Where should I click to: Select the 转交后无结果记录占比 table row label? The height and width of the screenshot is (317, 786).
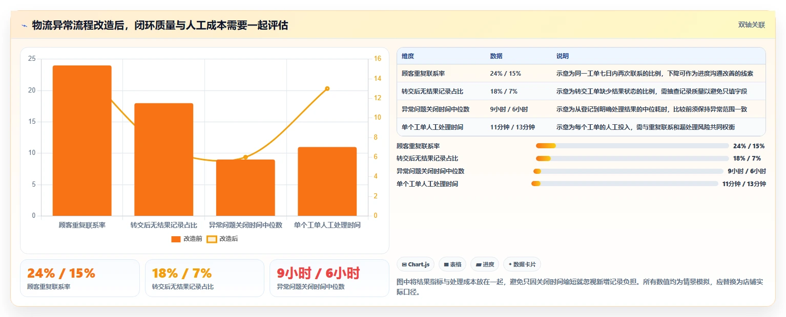(432, 92)
